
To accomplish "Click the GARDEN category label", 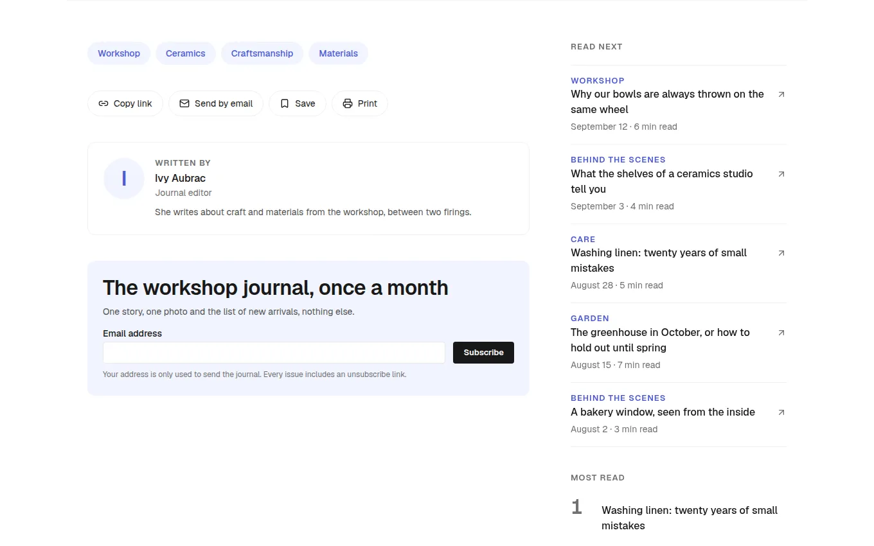I will click(x=590, y=318).
